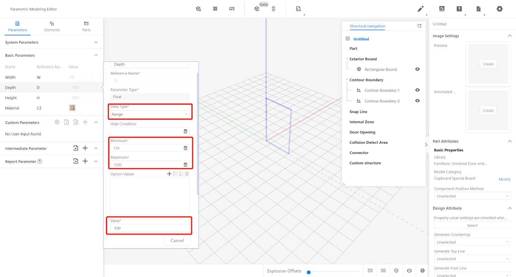Click the Explosion Offsets slider handle
516x277 pixels.
[x=309, y=272]
